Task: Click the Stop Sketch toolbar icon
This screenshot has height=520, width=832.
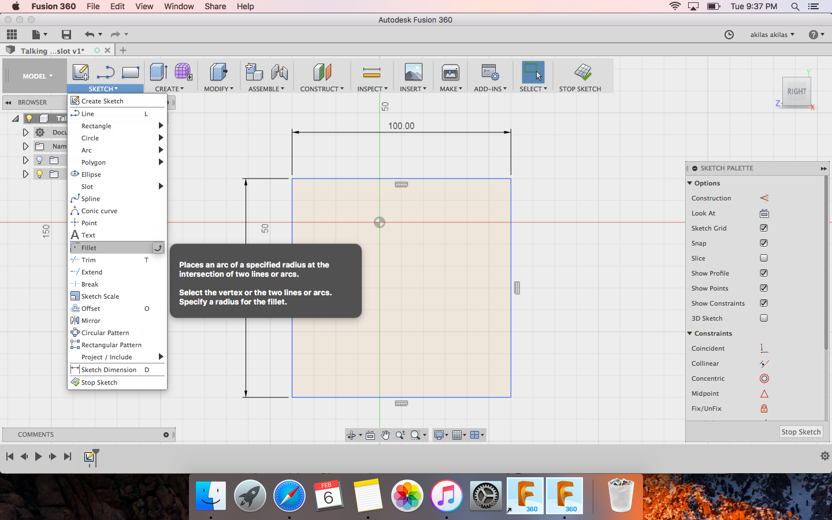Action: [582, 73]
